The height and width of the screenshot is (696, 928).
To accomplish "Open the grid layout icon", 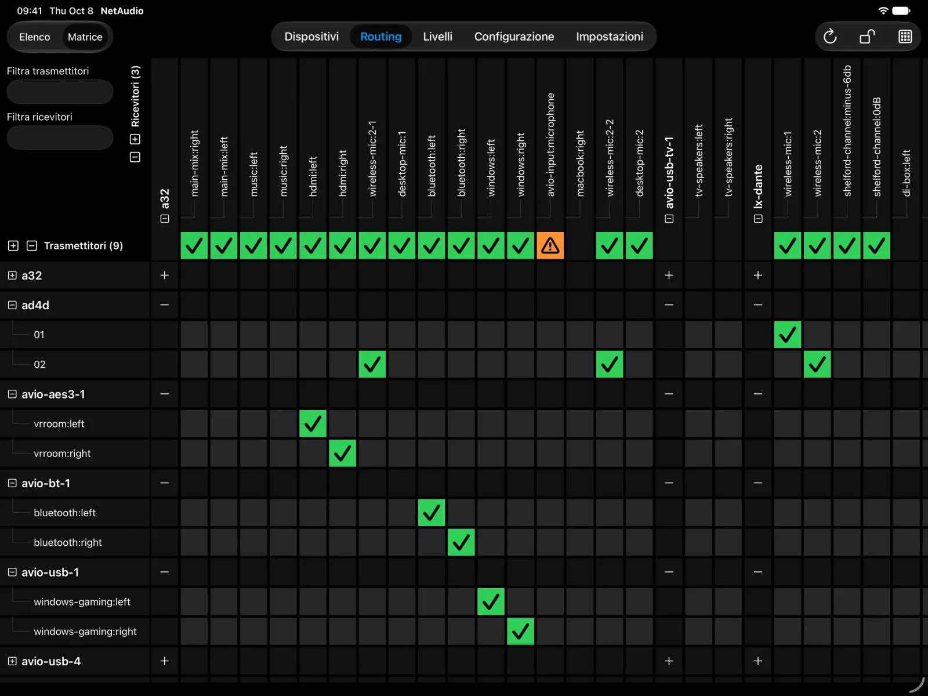I will point(905,37).
